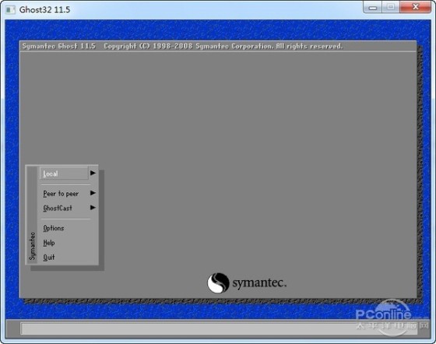The height and width of the screenshot is (344, 436).
Task: Choose the GhostCast menu entry
Action: 58,208
